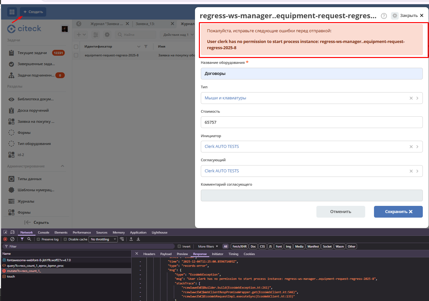
Task: Switch to the Console tab in DevTools
Action: coord(43,233)
